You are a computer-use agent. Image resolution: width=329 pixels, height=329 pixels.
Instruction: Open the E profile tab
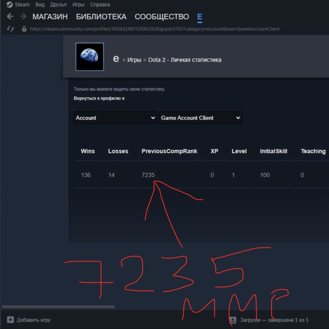[200, 16]
